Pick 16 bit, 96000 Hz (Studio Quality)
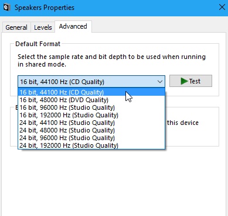Screen dimensions: 228x216 tap(91, 107)
